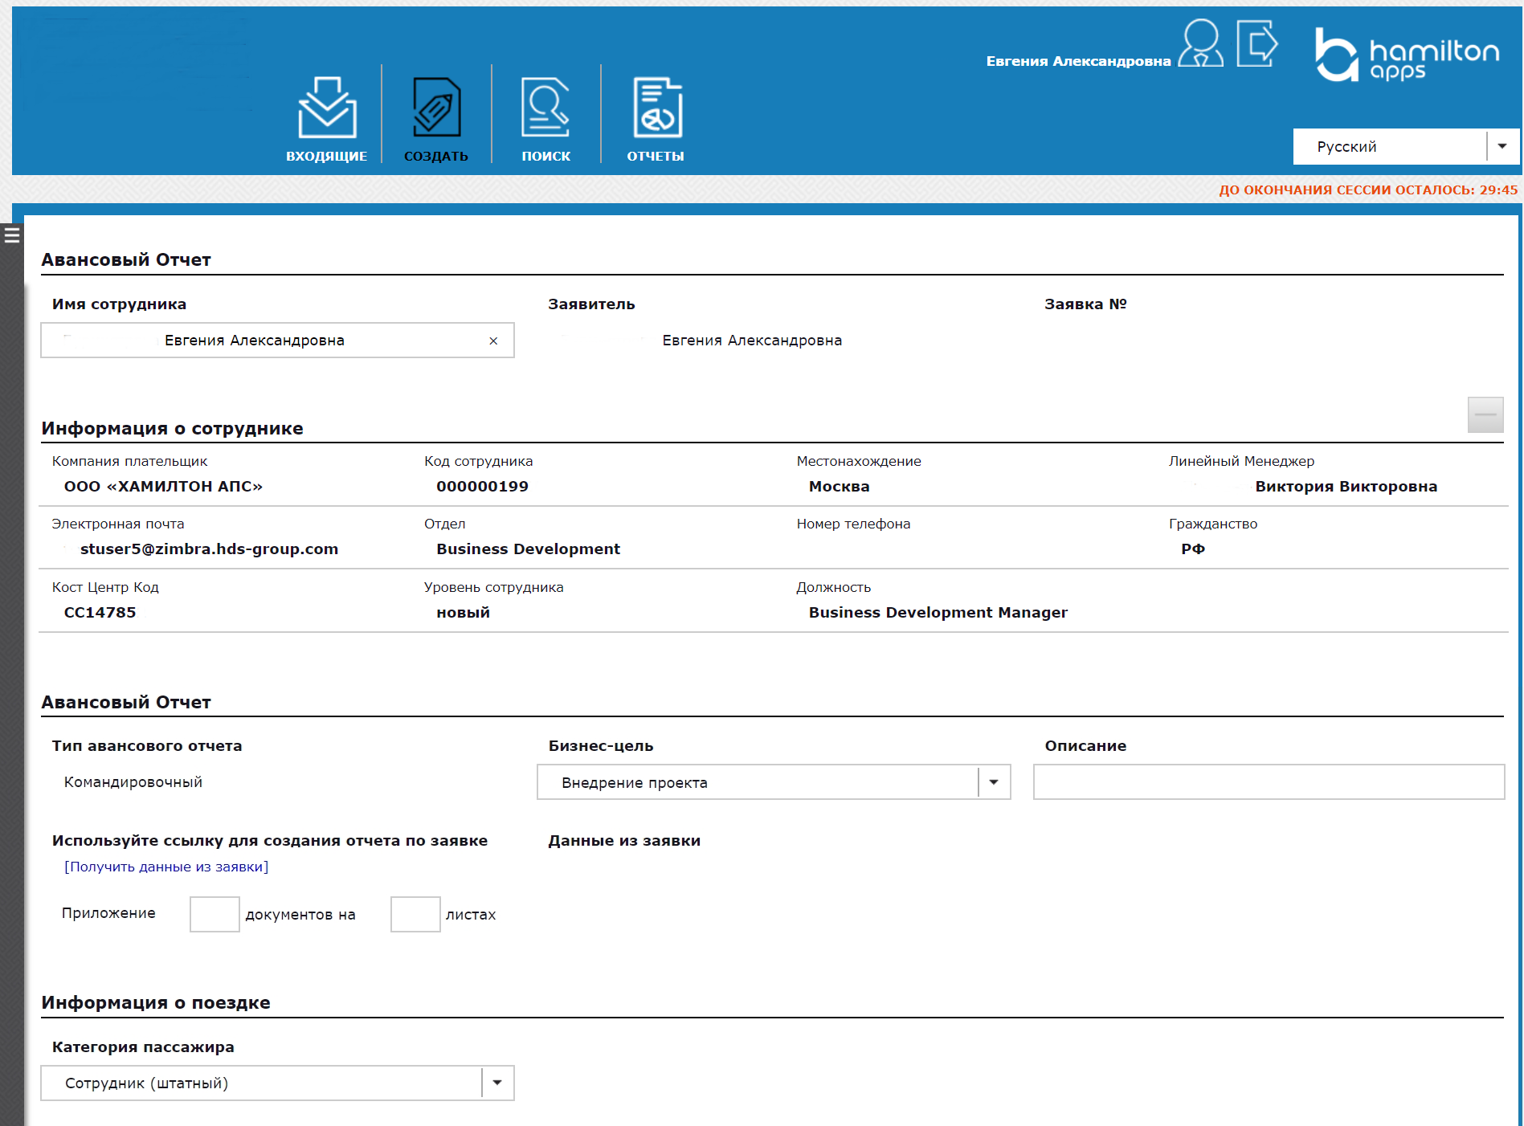Click the Получить данные из заявки link
Image resolution: width=1524 pixels, height=1126 pixels.
(x=166, y=867)
